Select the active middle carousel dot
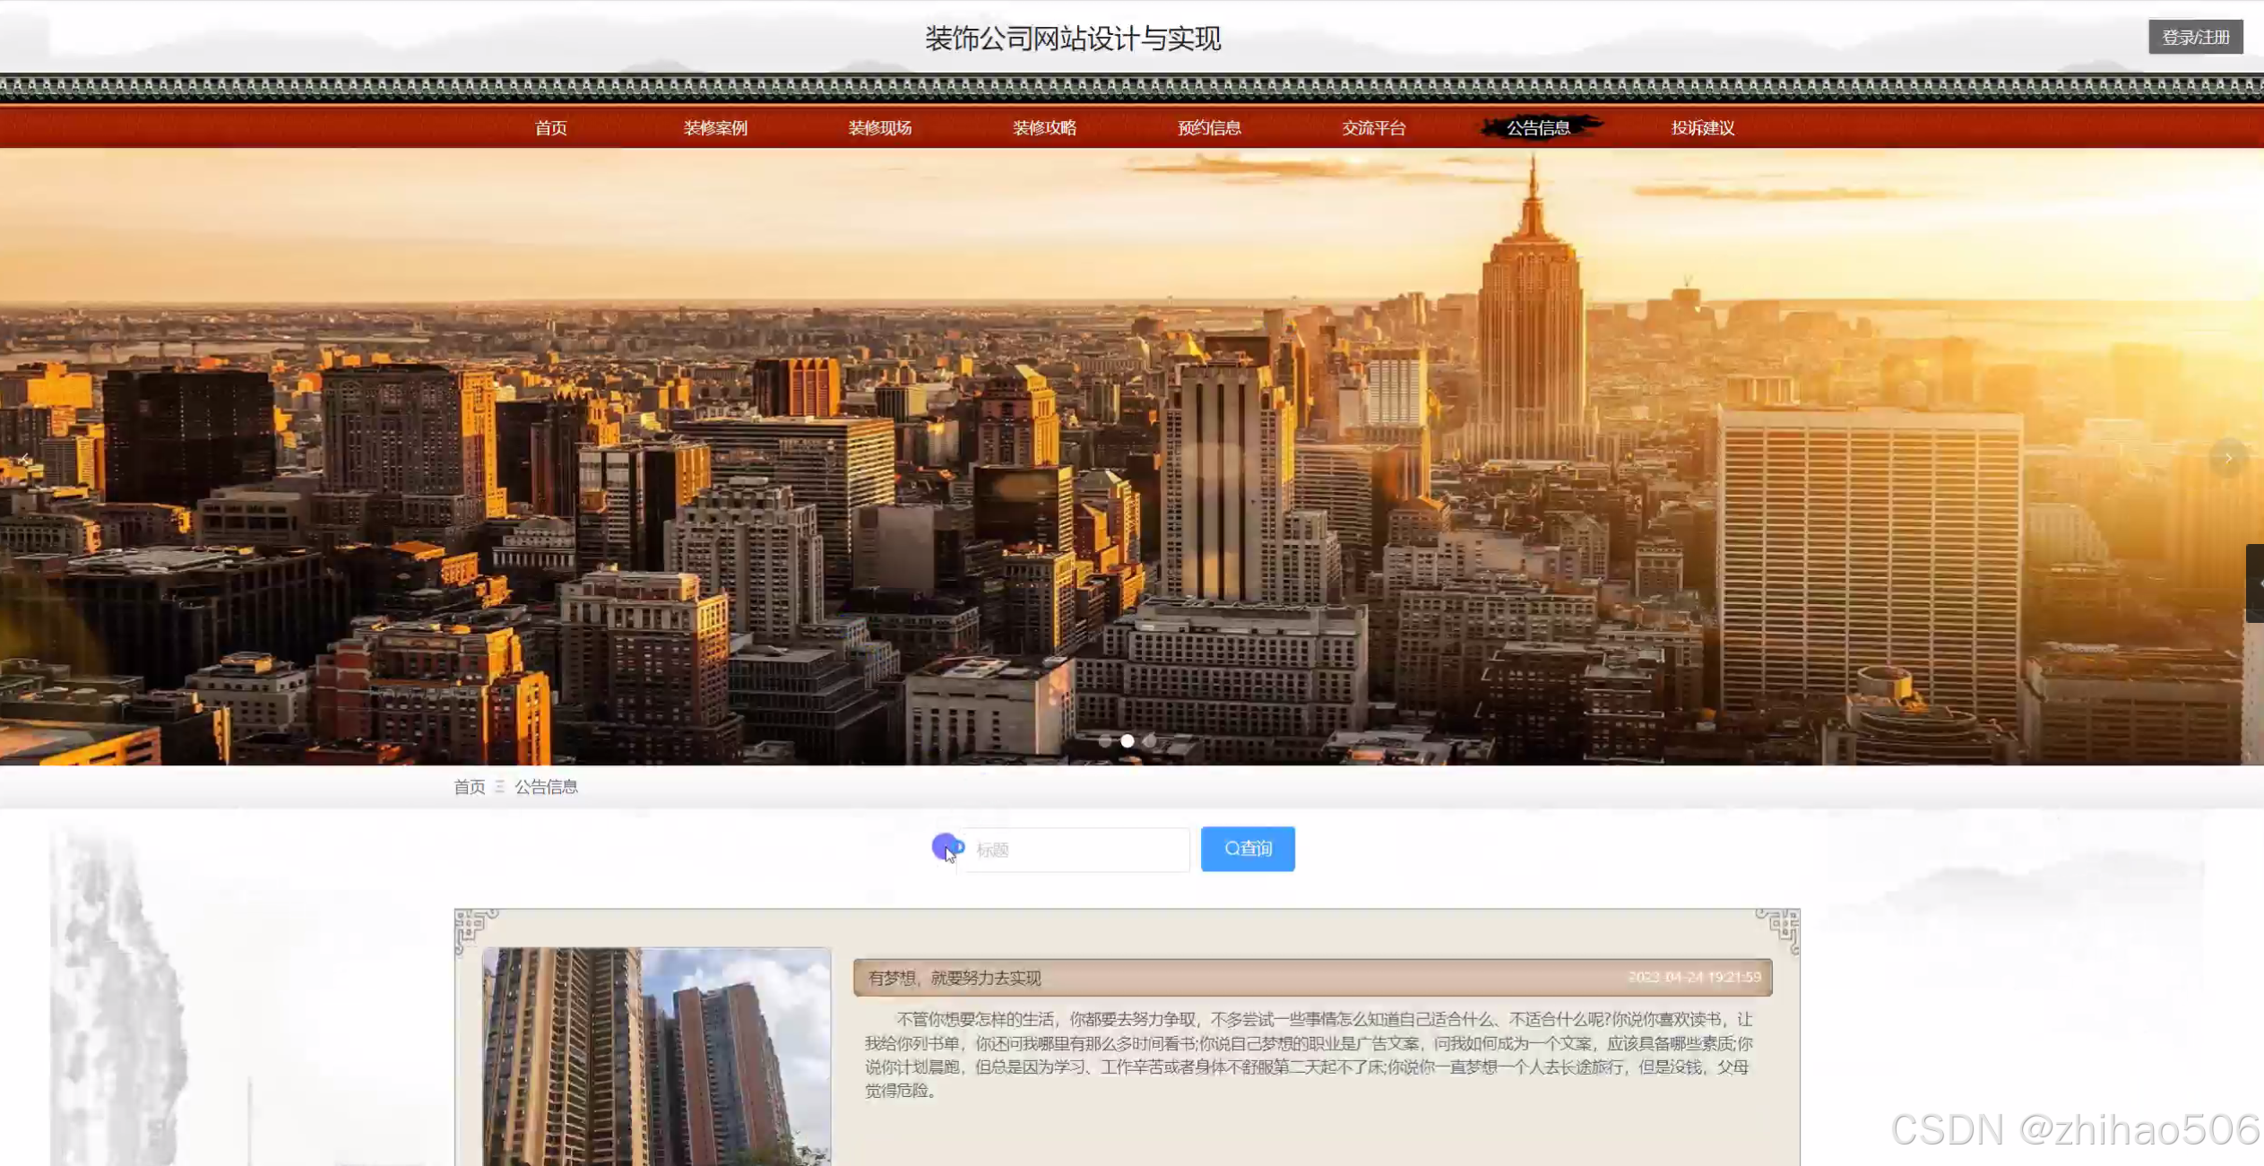Screen dimensions: 2264x1166 pyautogui.click(x=1128, y=741)
